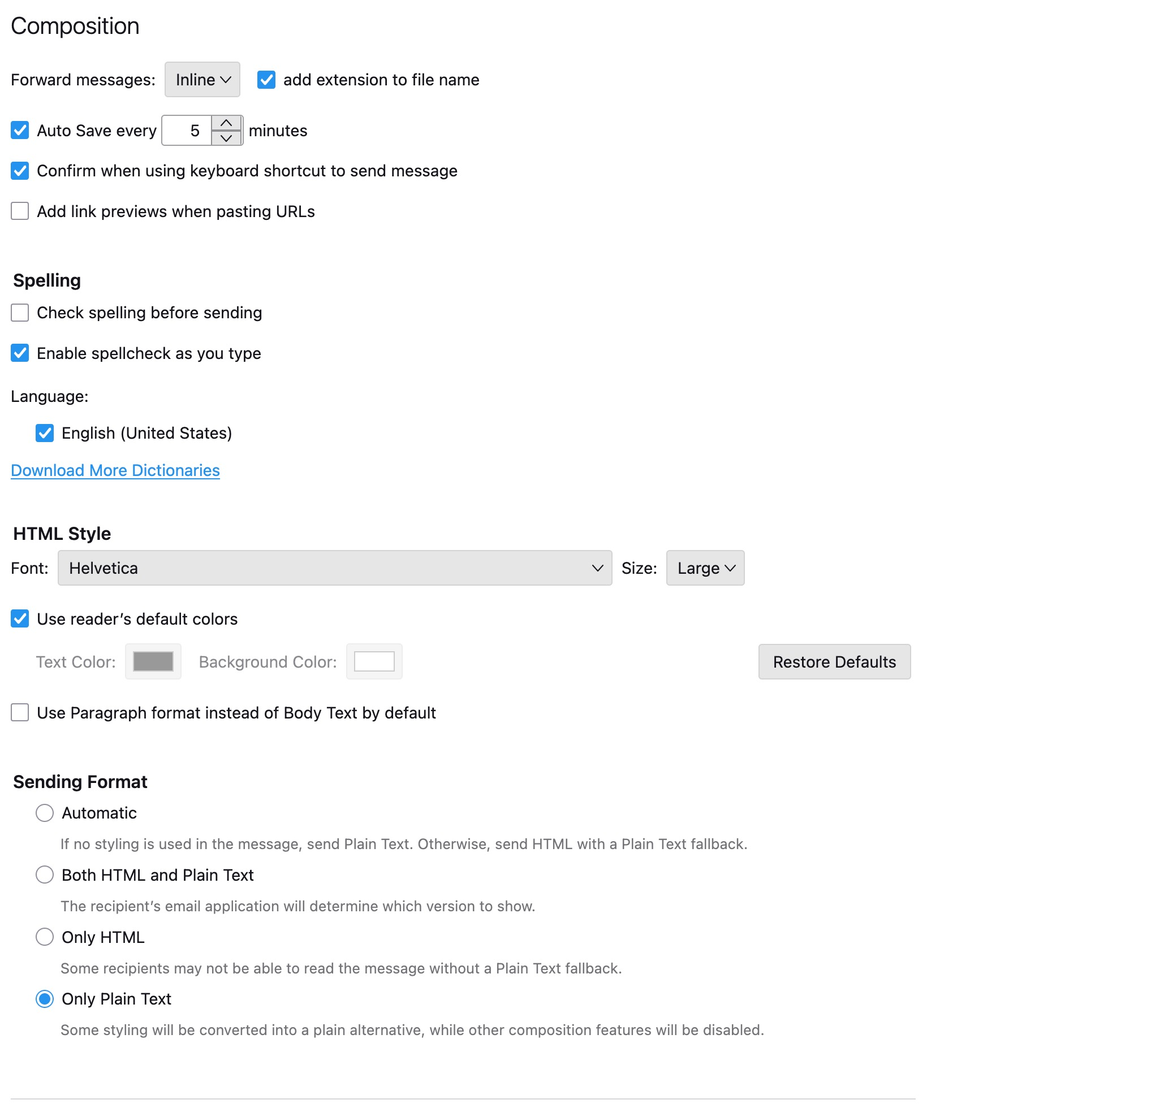Uncheck Use reader's default colors

click(x=20, y=619)
